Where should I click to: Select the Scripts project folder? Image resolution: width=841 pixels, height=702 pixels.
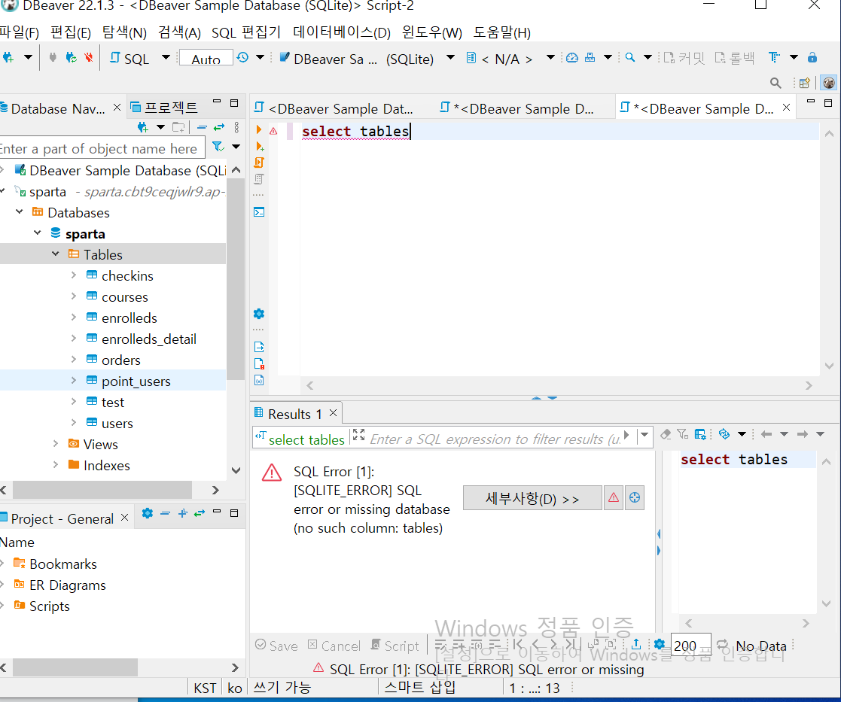[50, 606]
